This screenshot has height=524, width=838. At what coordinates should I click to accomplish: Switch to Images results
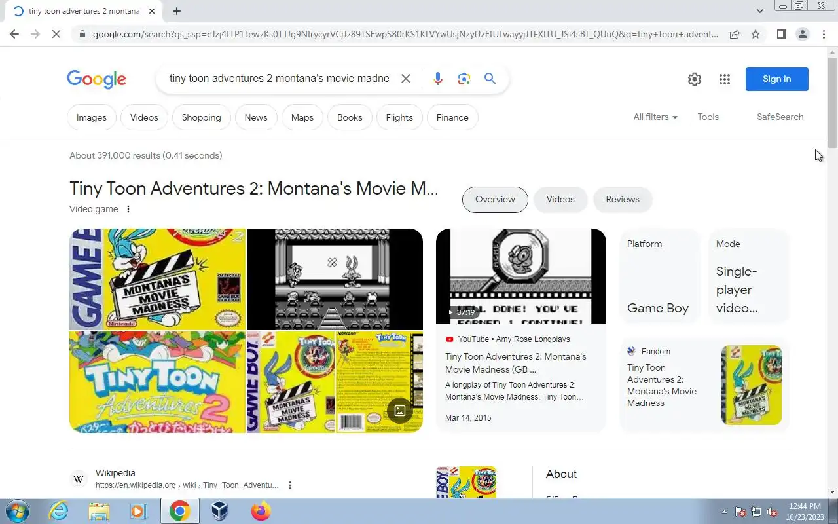(x=92, y=117)
